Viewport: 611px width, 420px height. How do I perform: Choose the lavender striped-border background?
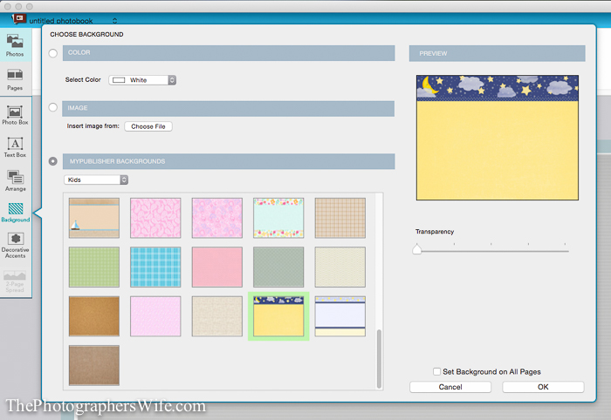340,316
